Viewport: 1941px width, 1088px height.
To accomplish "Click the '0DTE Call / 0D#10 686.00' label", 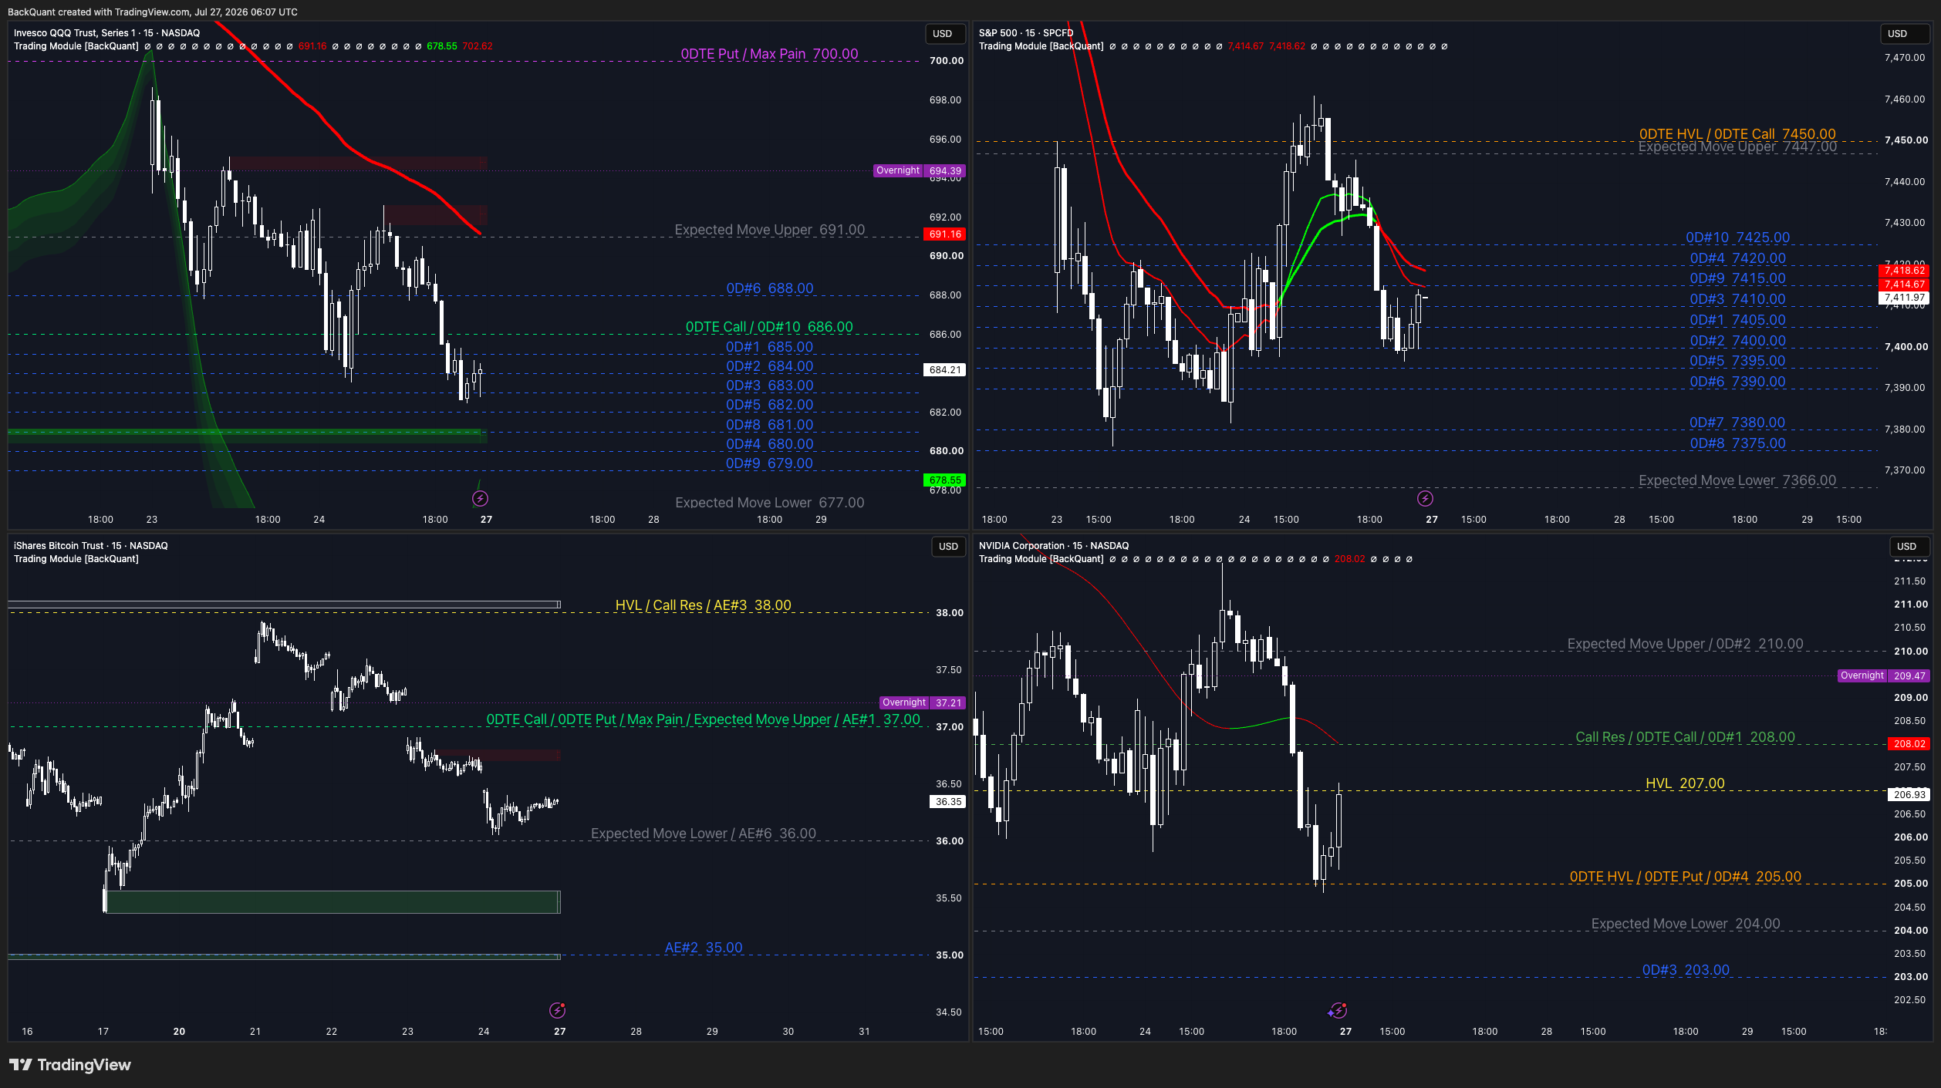I will pos(769,327).
